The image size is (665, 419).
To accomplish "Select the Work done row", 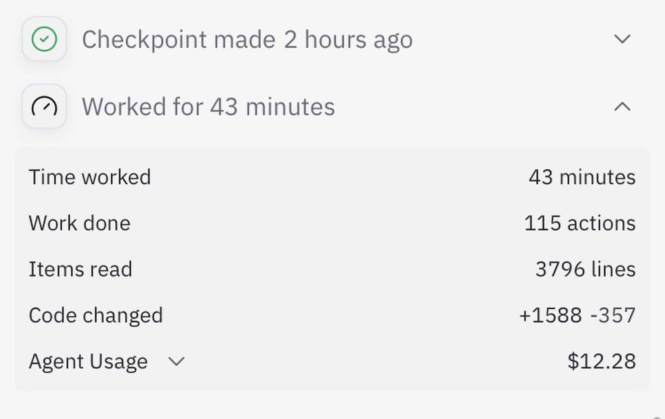I will tap(79, 223).
